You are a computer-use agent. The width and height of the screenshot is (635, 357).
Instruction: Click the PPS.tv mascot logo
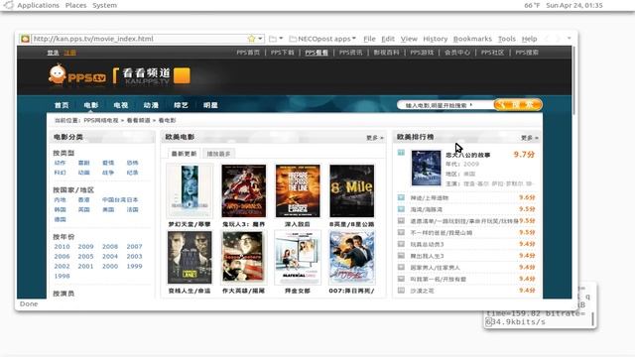77,74
